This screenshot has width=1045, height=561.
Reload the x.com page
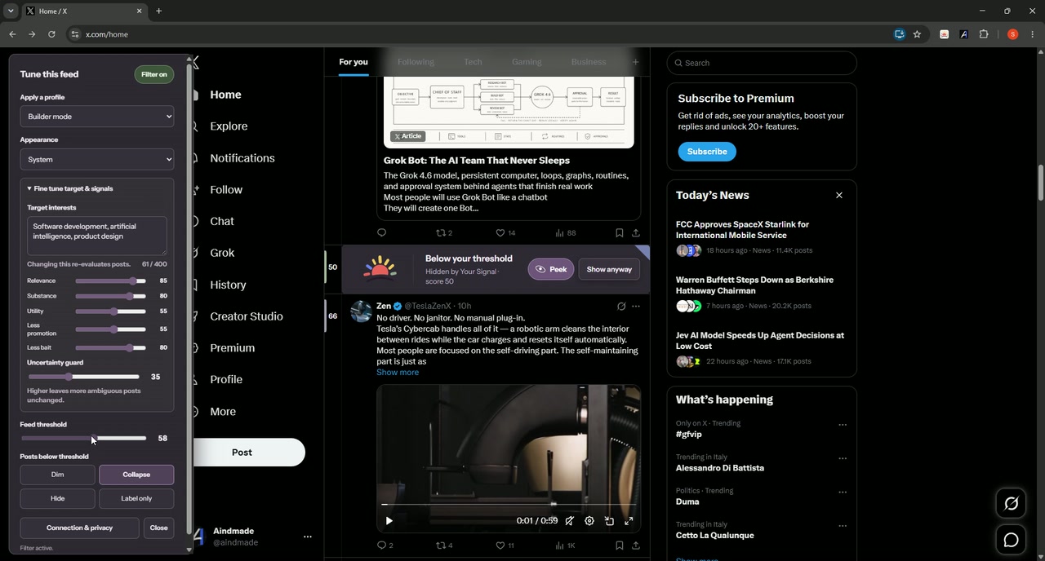pyautogui.click(x=51, y=34)
